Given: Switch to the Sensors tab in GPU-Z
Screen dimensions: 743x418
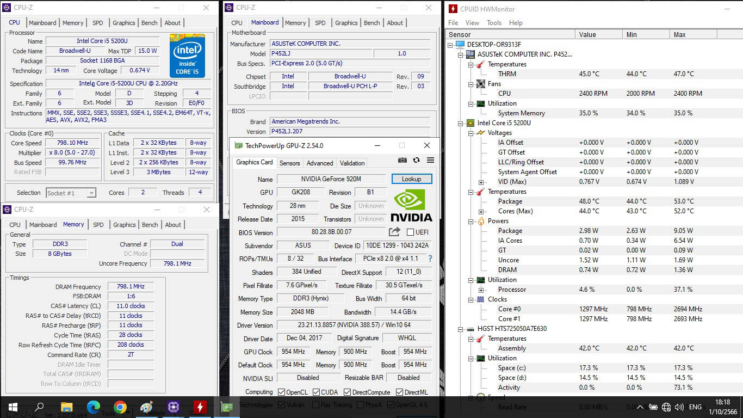Looking at the screenshot, I should click(289, 163).
